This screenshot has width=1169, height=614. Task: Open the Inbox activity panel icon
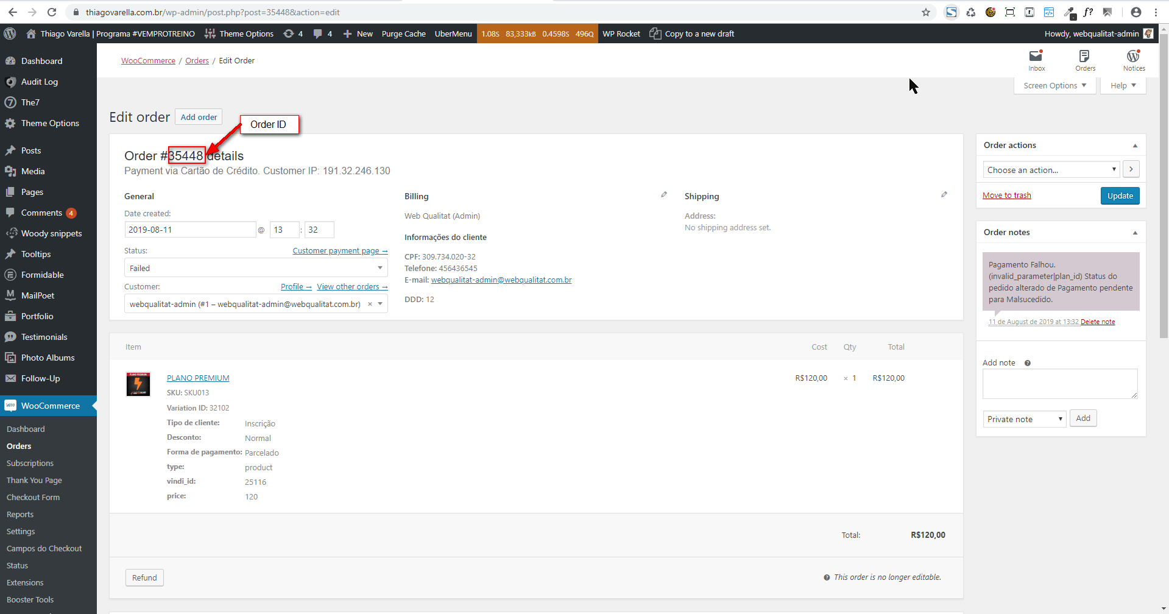tap(1036, 60)
